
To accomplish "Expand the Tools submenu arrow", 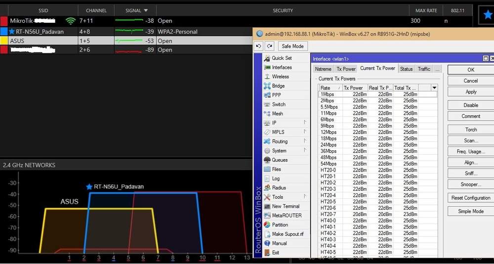I will [x=305, y=196].
